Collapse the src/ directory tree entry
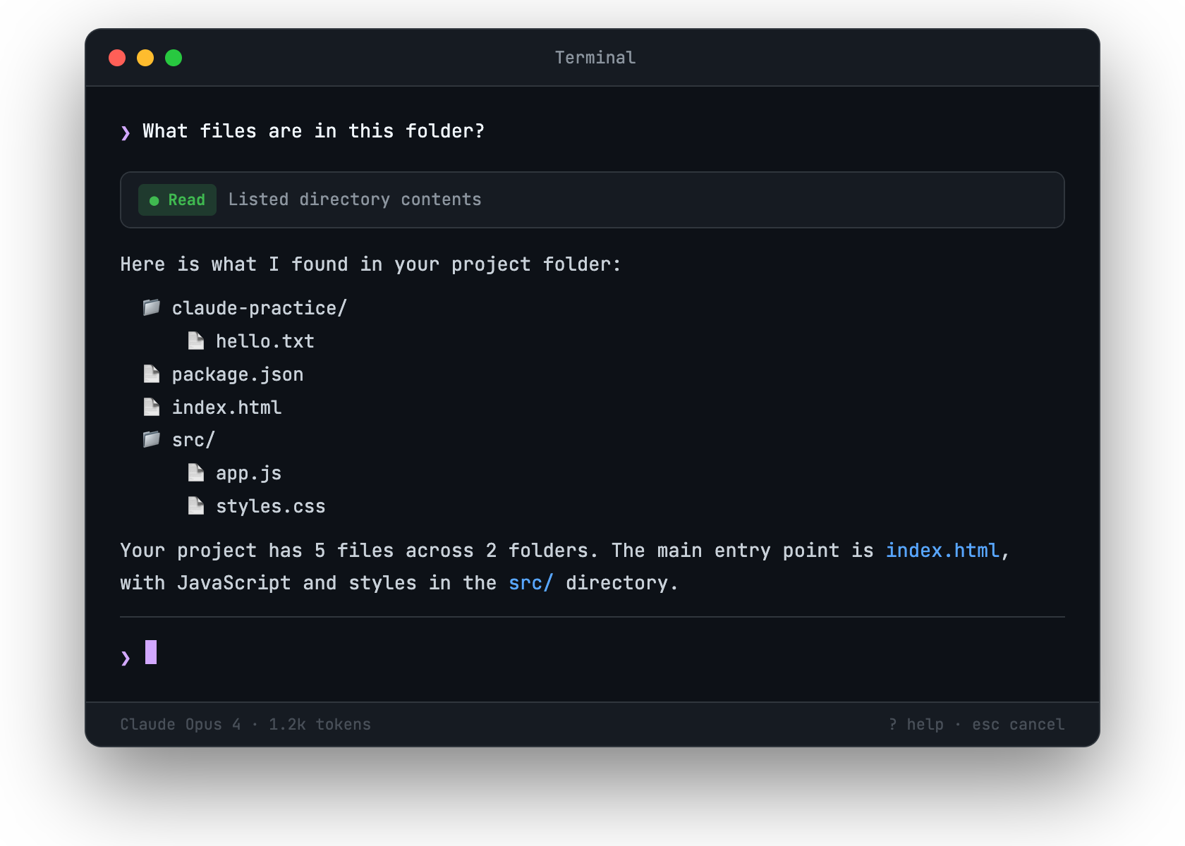 193,439
